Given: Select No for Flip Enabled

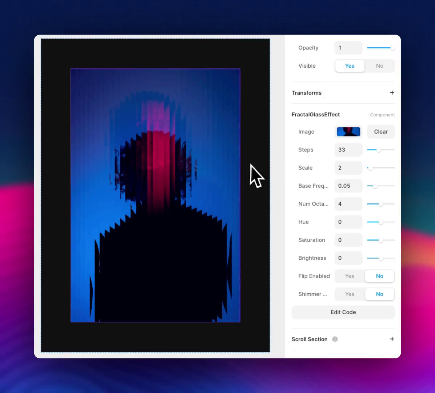Looking at the screenshot, I should pos(379,276).
